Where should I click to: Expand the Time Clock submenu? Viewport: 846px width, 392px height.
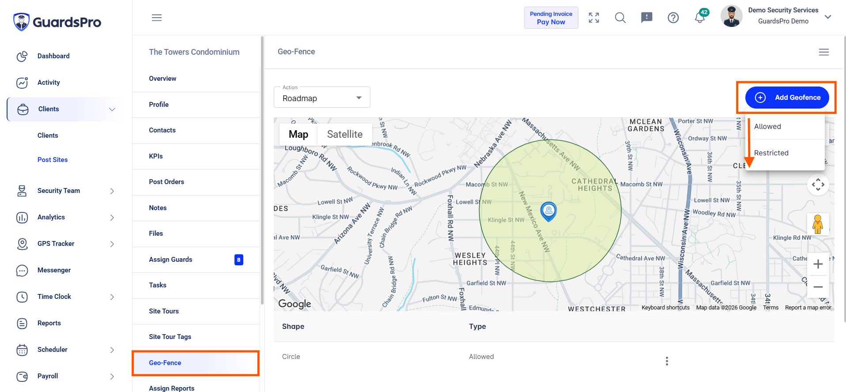click(112, 297)
